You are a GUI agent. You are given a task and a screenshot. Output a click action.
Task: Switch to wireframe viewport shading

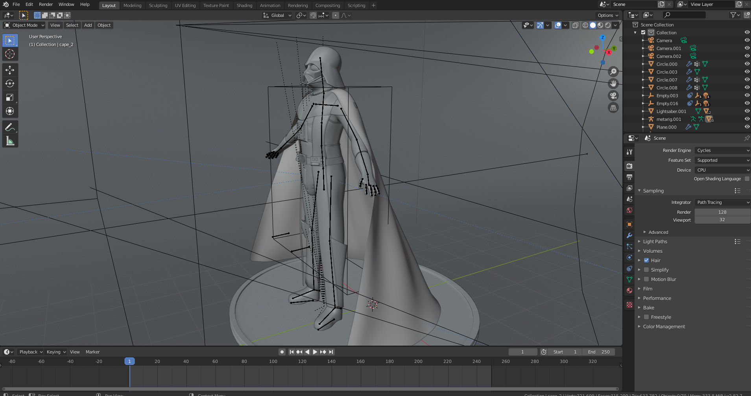585,25
